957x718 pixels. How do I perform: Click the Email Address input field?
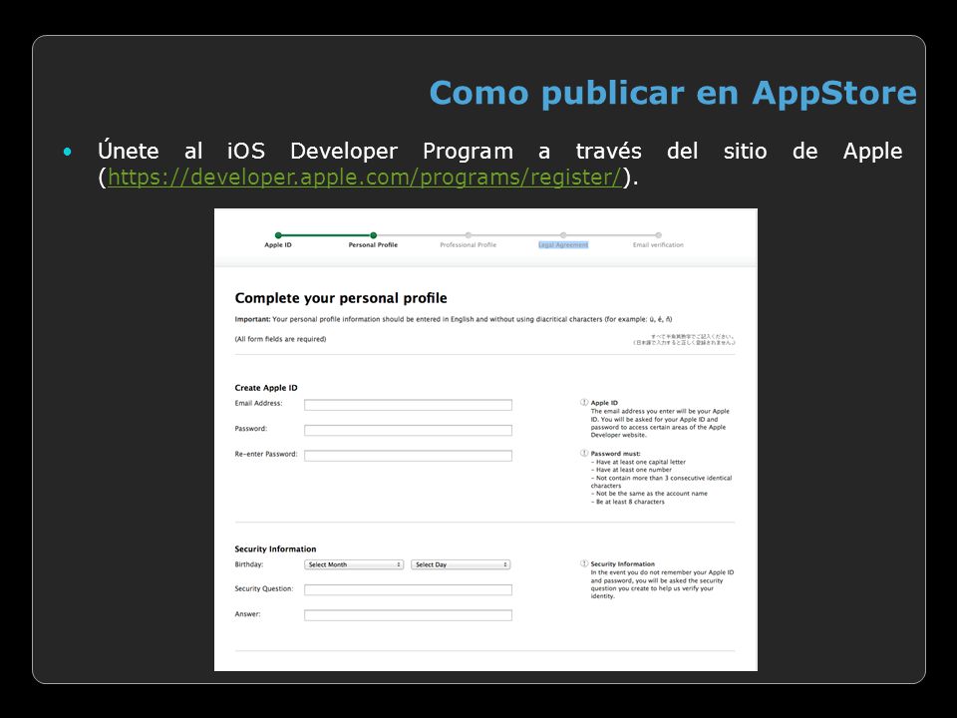408,405
